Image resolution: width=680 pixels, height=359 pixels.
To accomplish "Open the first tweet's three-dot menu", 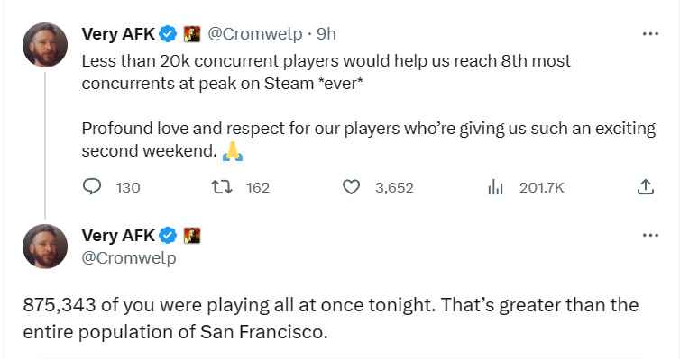I will (650, 33).
